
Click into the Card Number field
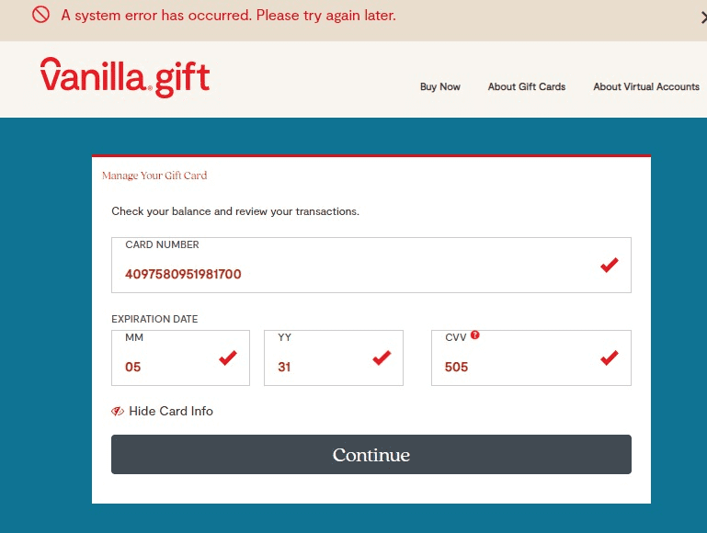click(349, 274)
